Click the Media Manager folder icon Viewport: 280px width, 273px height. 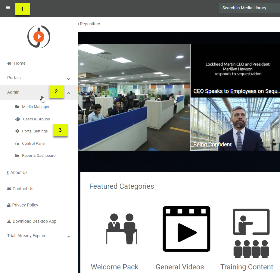[x=17, y=107]
